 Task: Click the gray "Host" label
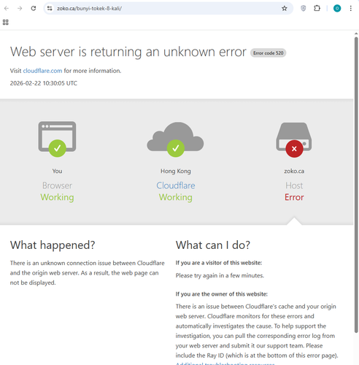(x=294, y=185)
